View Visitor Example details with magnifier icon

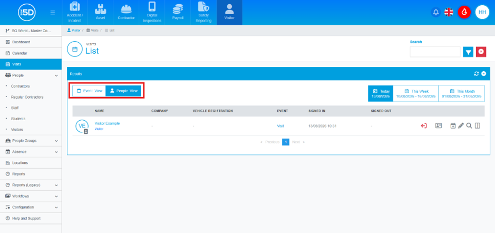469,125
